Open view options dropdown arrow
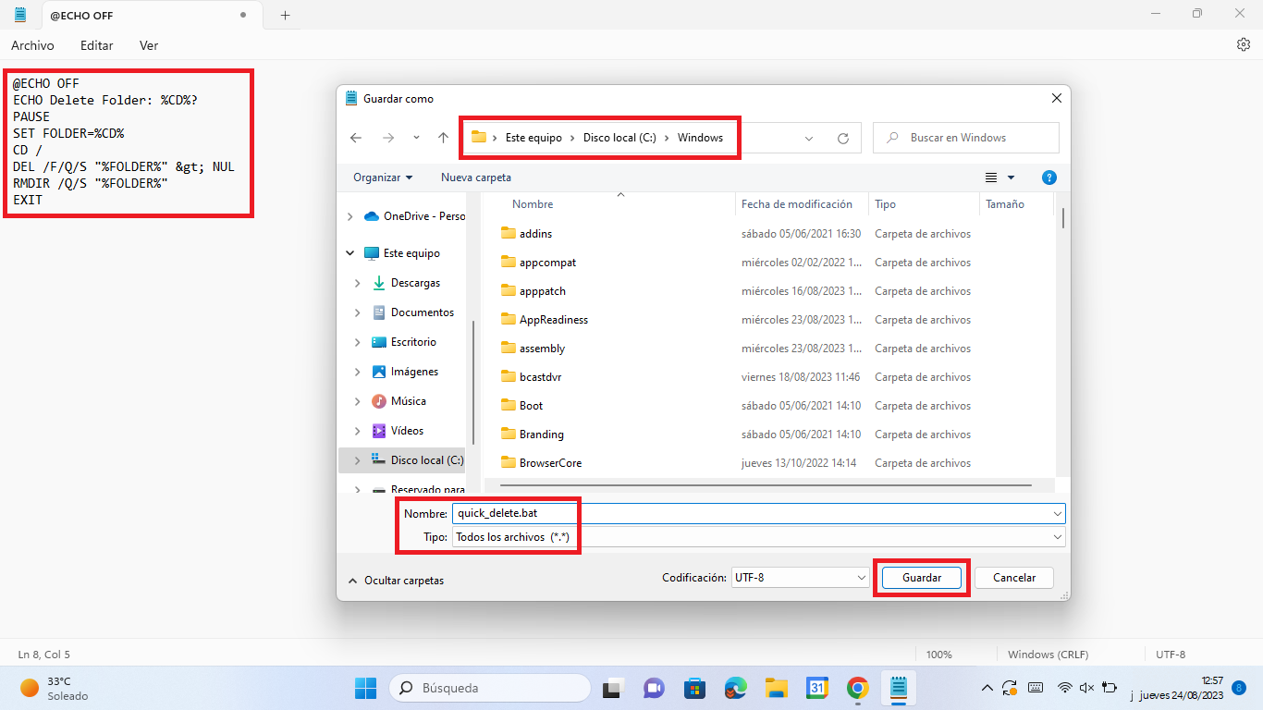Viewport: 1263px width, 710px height. pos(1011,177)
